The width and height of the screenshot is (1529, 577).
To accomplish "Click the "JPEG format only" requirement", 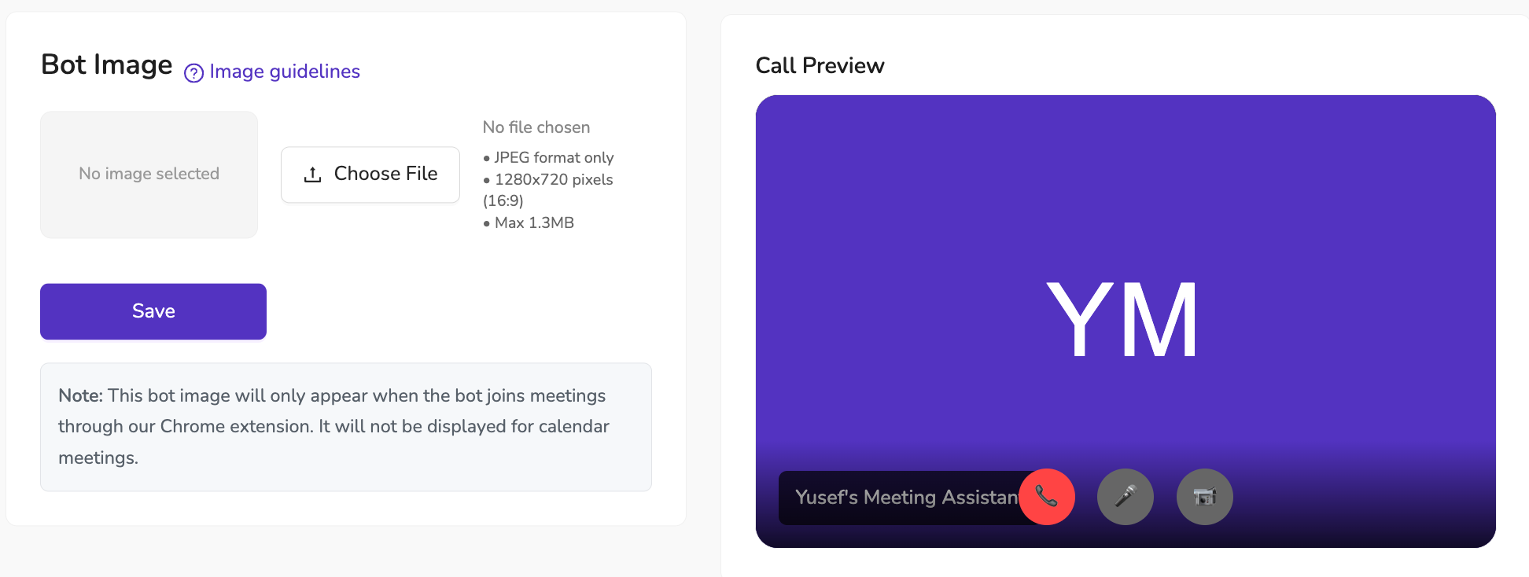I will point(553,158).
